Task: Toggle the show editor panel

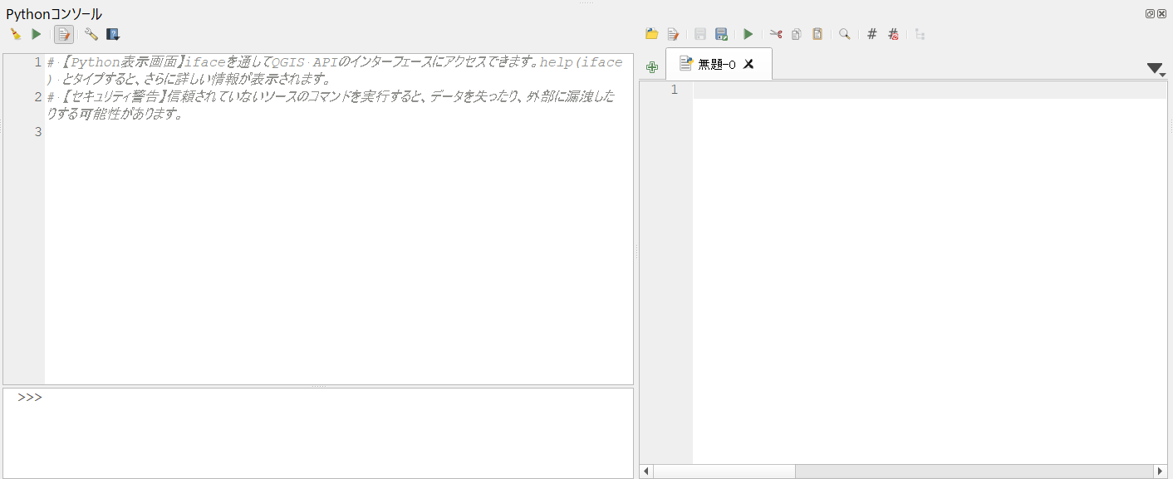Action: tap(64, 34)
